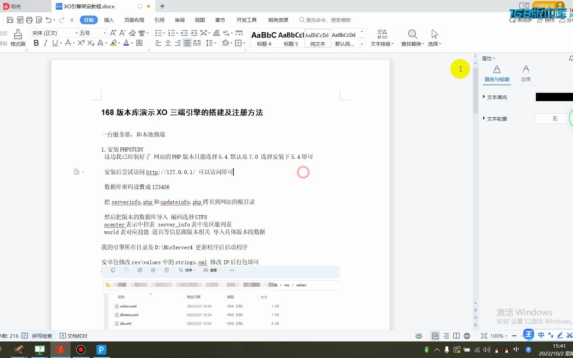Image resolution: width=573 pixels, height=358 pixels.
Task: Toggle justified text alignment
Action: [187, 43]
